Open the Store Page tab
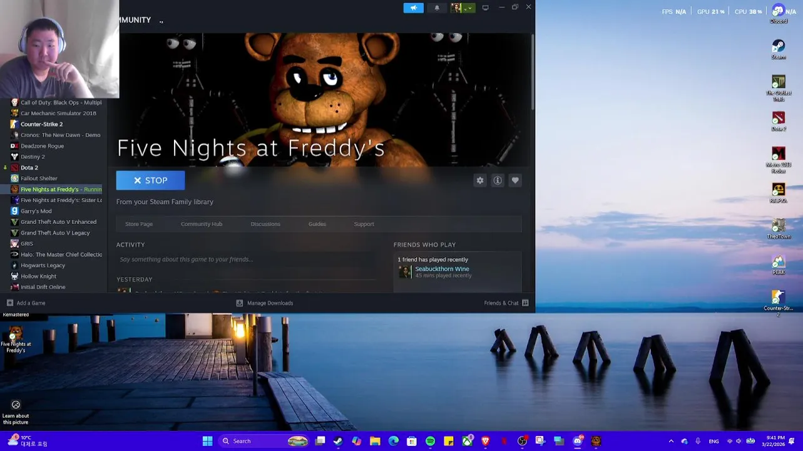 (139, 224)
